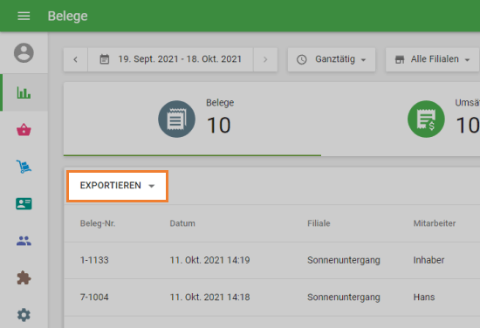Go to next date period arrow
Image resolution: width=480 pixels, height=328 pixels.
pos(265,59)
